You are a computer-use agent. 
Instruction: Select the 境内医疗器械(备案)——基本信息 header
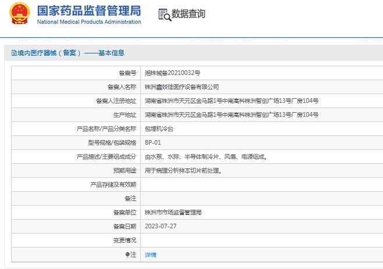[68, 53]
